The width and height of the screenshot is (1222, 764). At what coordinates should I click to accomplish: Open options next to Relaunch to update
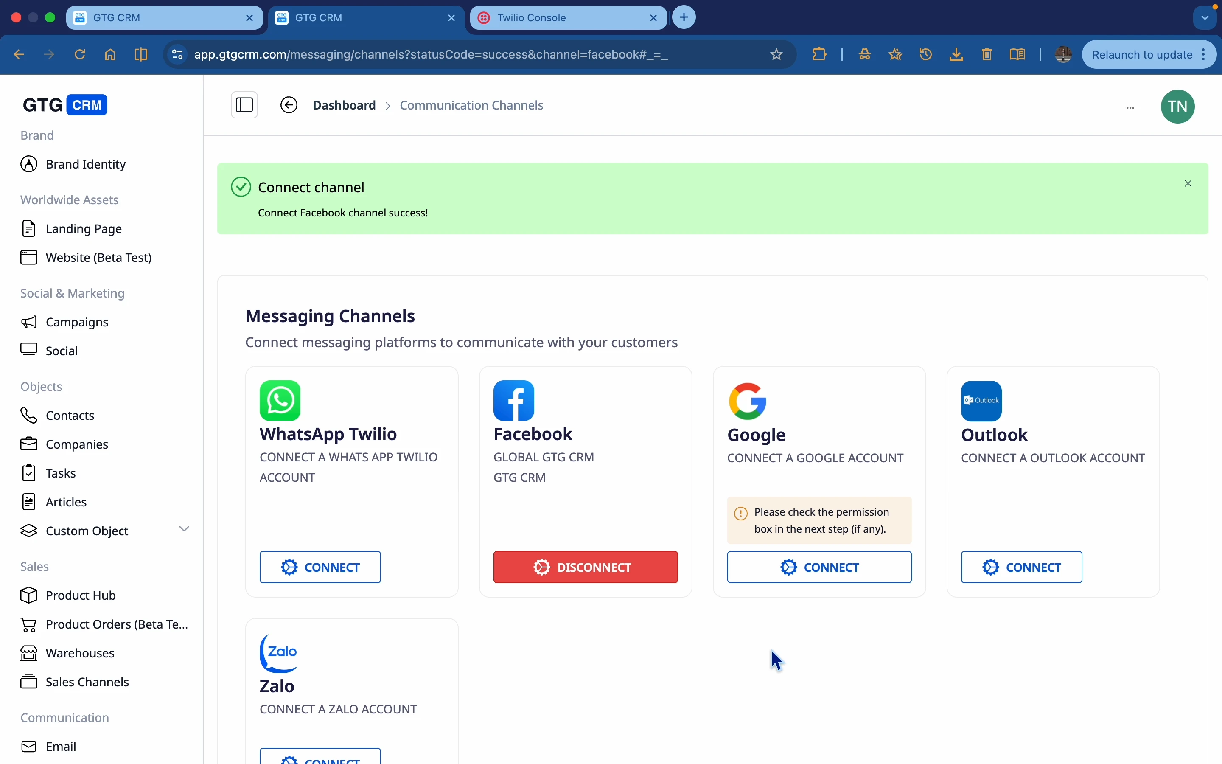click(1204, 54)
